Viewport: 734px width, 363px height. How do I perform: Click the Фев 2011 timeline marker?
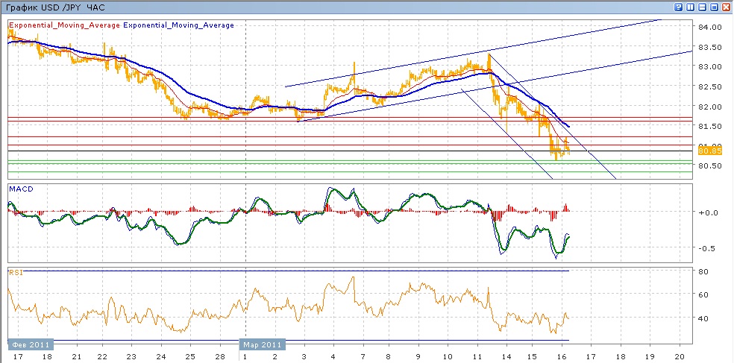pos(31,344)
